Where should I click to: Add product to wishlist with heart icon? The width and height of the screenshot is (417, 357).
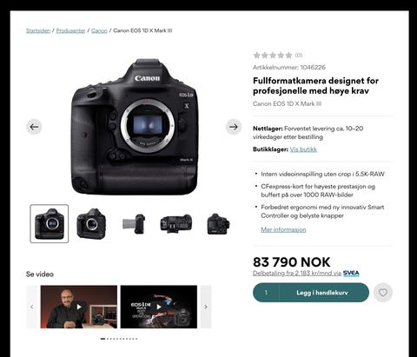383,293
